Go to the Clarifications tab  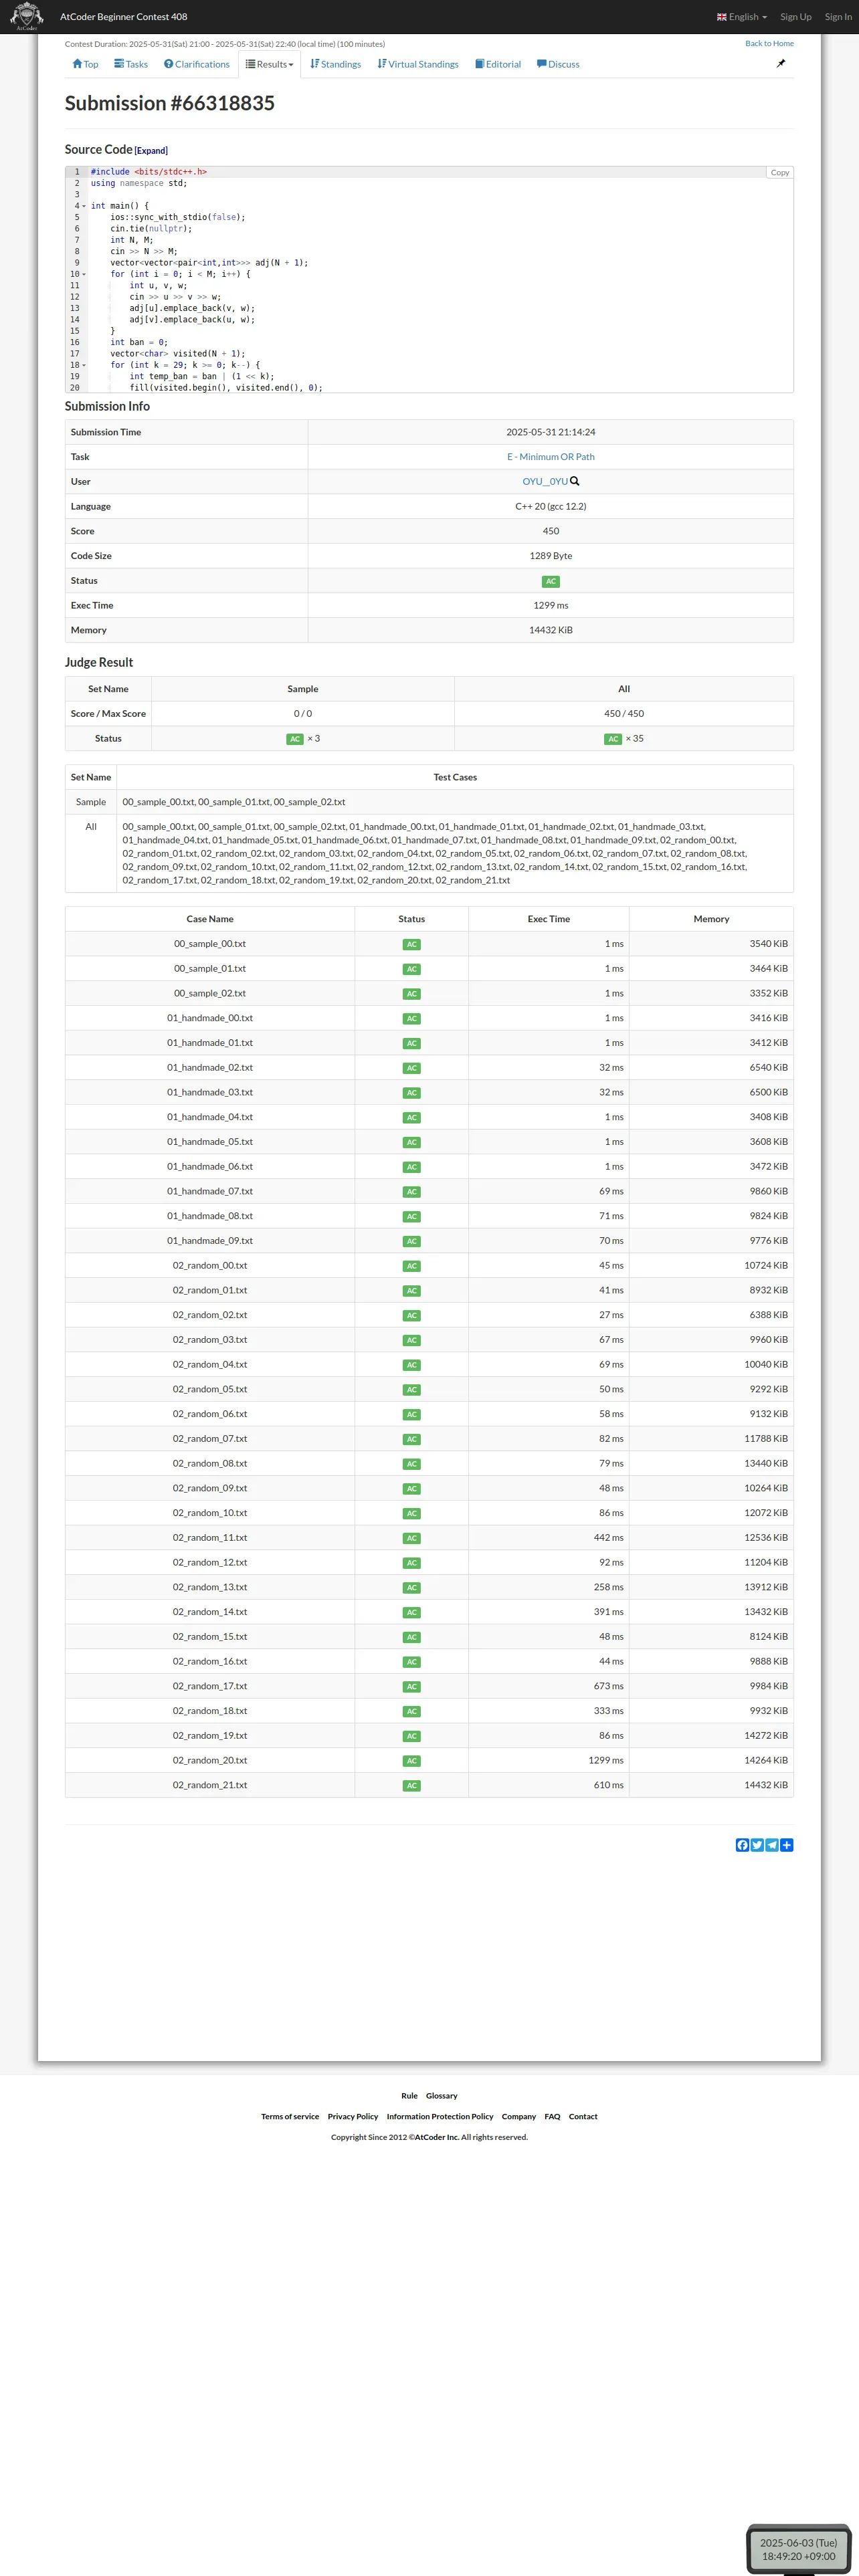tap(197, 64)
